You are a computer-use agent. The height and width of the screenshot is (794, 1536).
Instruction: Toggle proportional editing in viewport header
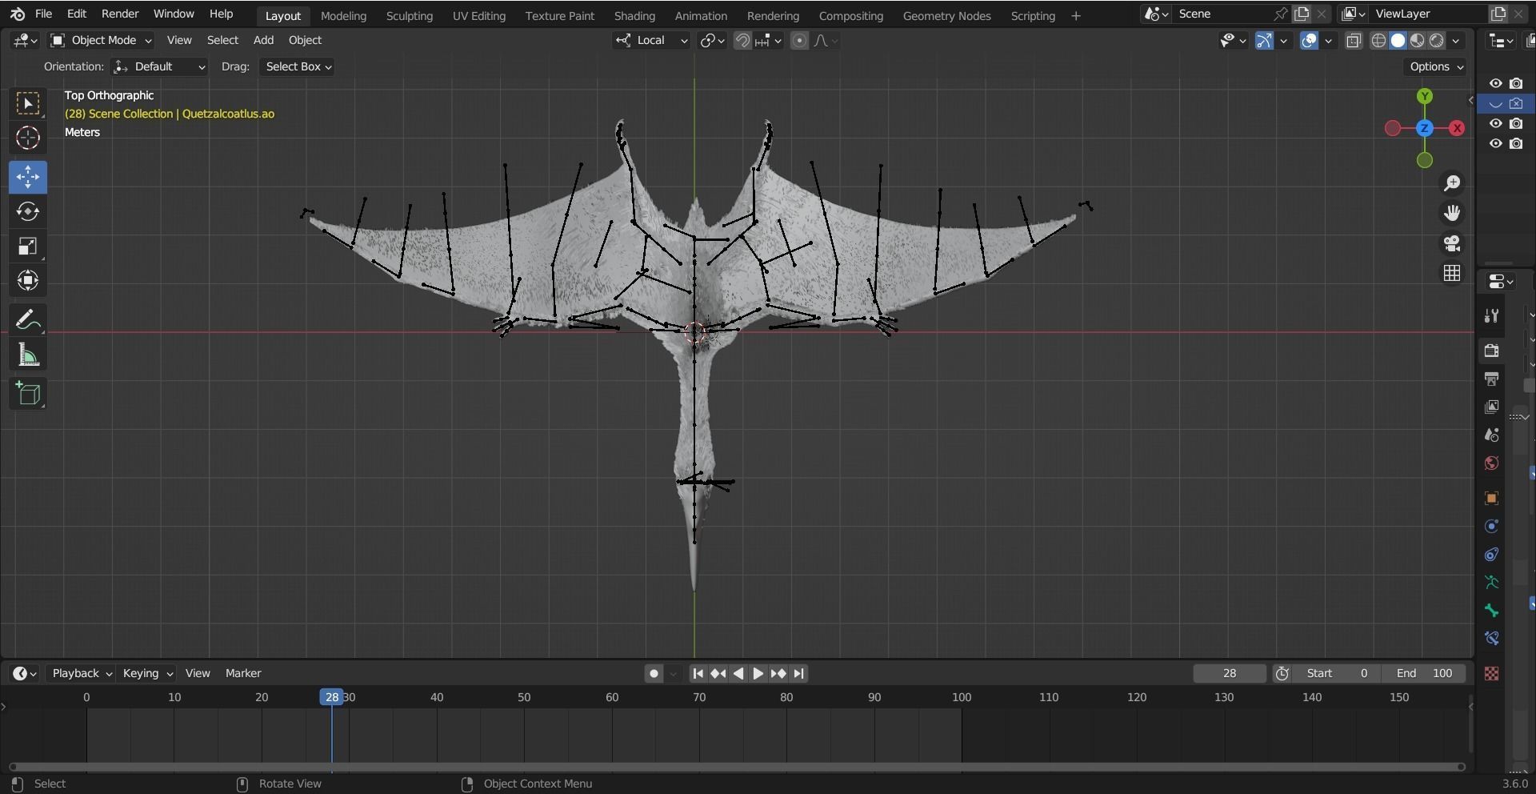coord(799,40)
